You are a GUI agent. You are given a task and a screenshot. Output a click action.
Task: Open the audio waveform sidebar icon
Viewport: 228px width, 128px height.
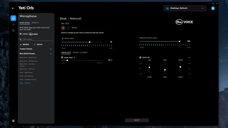coord(13,24)
